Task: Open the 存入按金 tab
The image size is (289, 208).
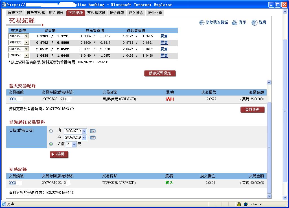Action: (x=136, y=13)
